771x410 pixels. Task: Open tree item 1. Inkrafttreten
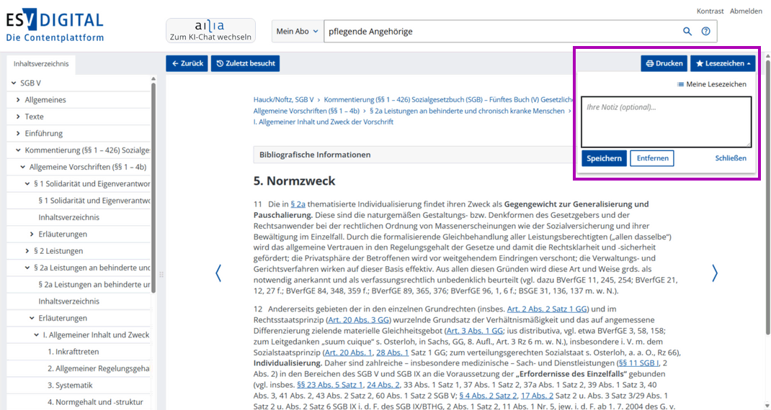(x=73, y=352)
